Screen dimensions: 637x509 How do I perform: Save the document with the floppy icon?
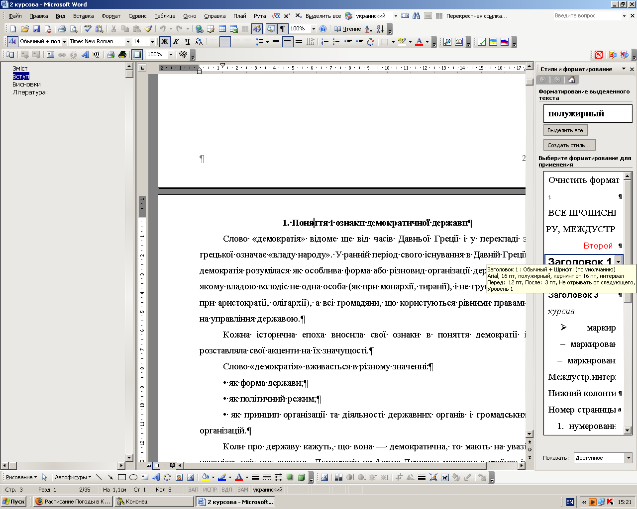pyautogui.click(x=36, y=29)
